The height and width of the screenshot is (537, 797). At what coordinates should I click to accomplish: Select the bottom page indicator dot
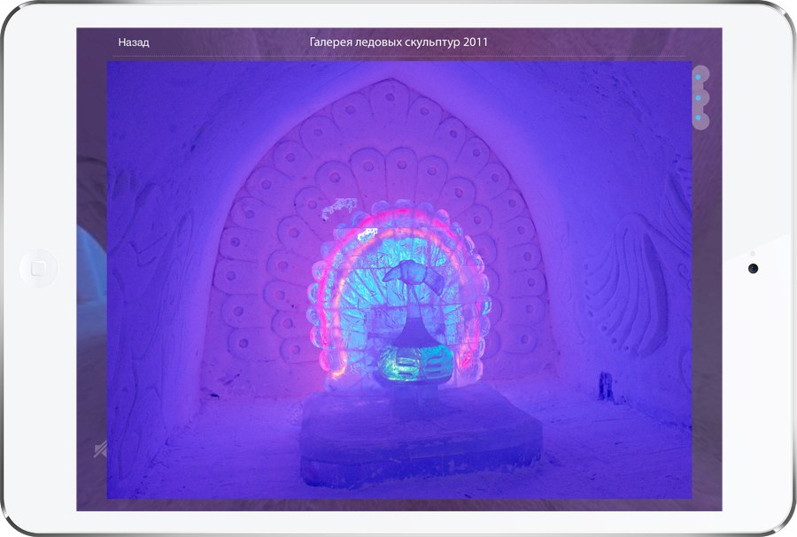[x=699, y=118]
